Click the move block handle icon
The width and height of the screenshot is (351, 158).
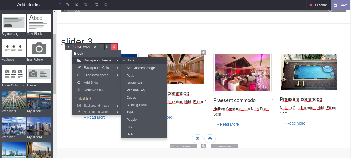tap(101, 47)
